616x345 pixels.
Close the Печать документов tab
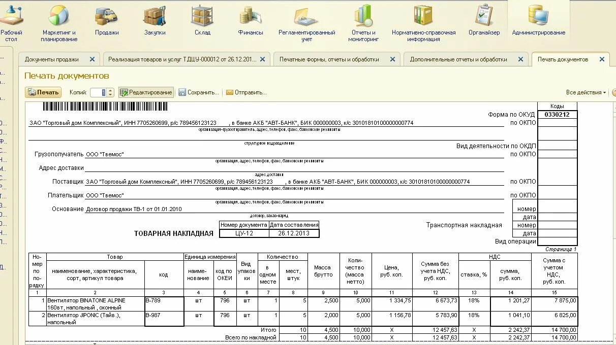[602, 59]
